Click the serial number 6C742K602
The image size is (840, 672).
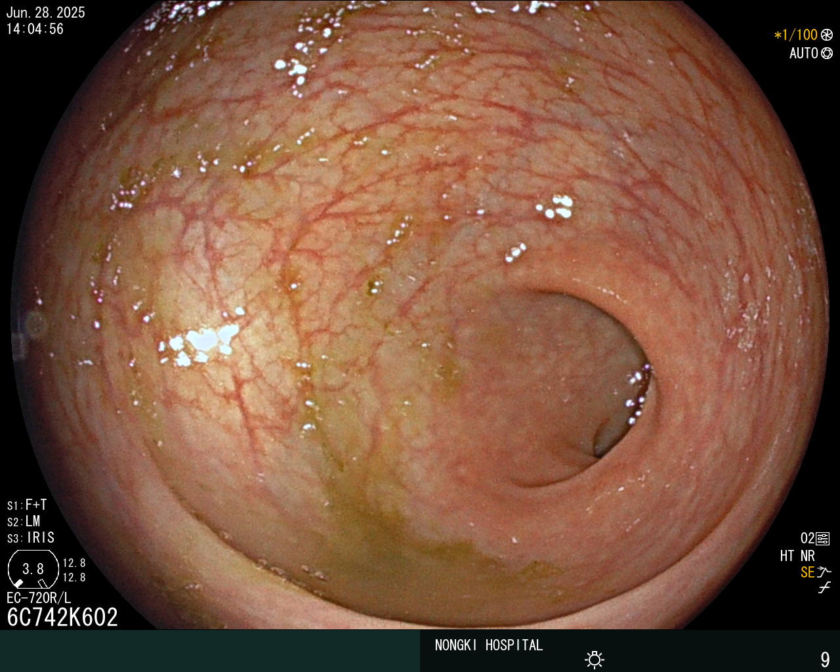pos(62,618)
